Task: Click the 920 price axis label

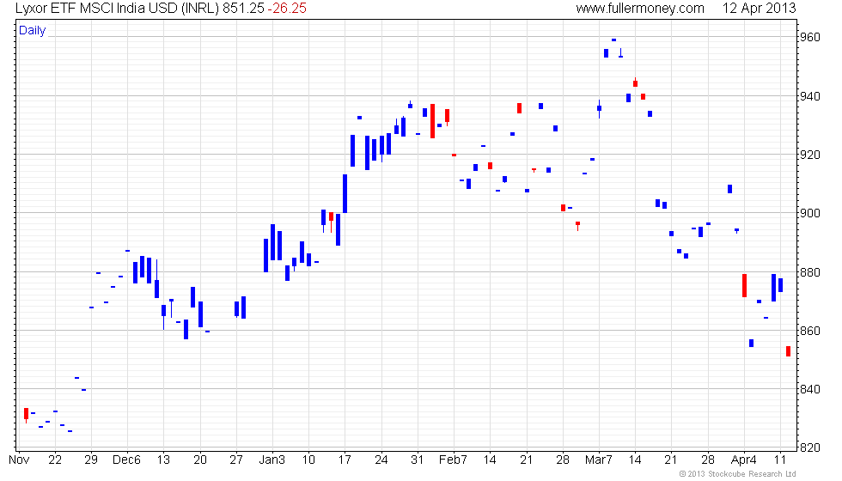Action: [810, 155]
